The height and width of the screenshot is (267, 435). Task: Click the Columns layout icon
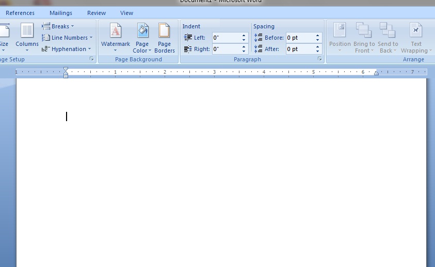click(27, 30)
